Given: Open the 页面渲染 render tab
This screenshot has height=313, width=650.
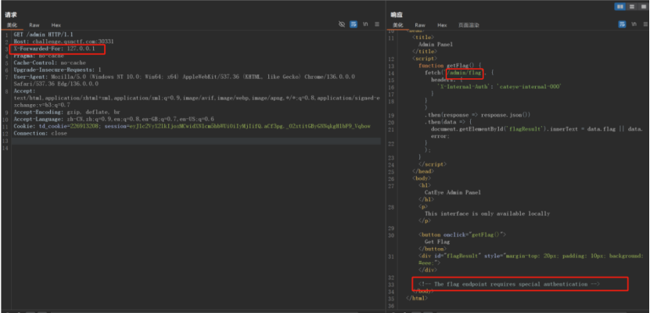Looking at the screenshot, I should pos(469,25).
